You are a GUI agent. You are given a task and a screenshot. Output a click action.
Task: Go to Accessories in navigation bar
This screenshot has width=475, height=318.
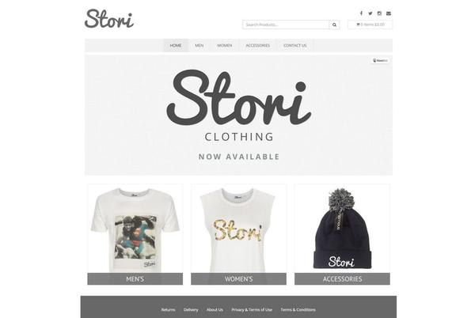(258, 45)
